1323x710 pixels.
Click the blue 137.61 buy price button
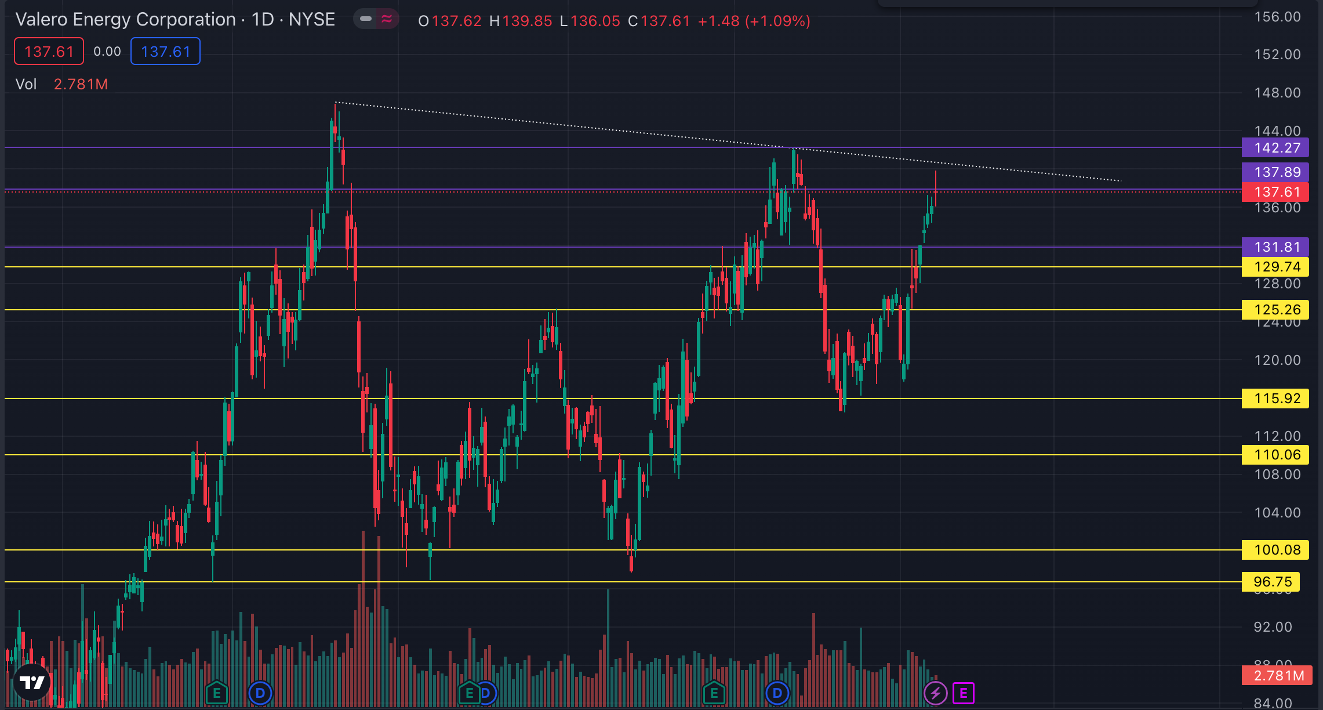point(165,51)
